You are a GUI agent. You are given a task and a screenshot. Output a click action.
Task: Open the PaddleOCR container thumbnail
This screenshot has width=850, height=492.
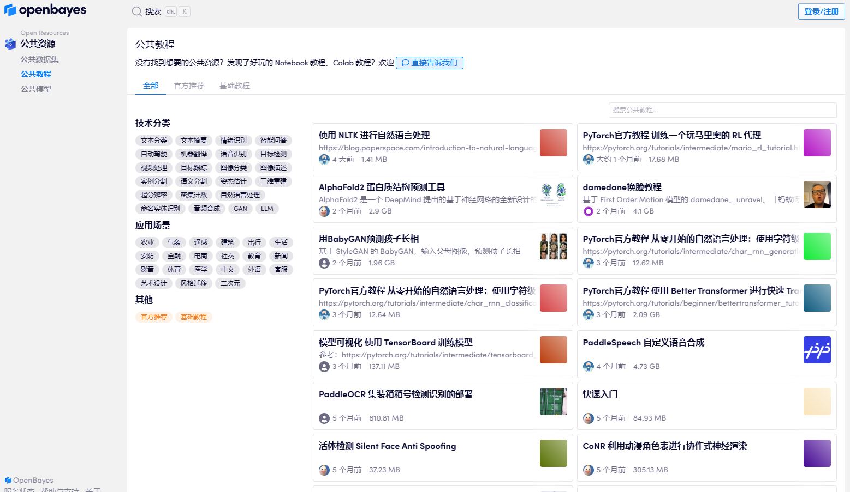point(554,402)
